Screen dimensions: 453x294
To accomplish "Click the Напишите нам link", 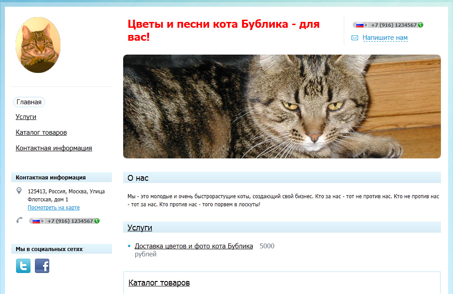I will pyautogui.click(x=385, y=38).
